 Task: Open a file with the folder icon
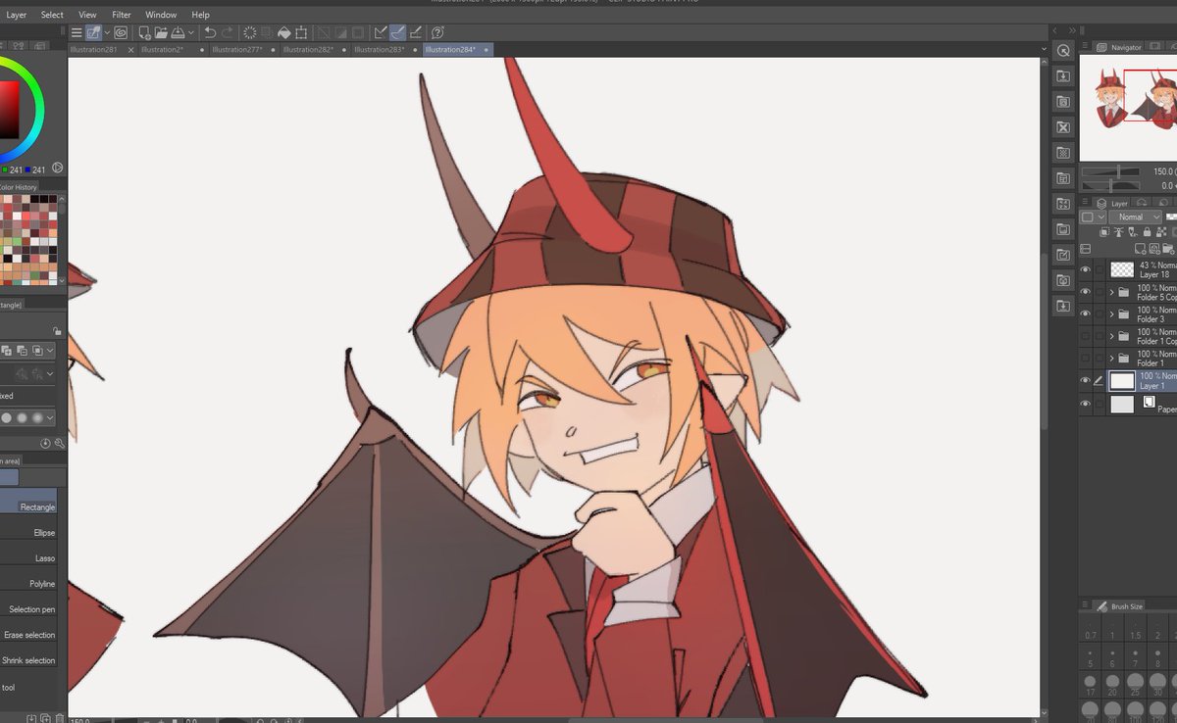(x=162, y=32)
